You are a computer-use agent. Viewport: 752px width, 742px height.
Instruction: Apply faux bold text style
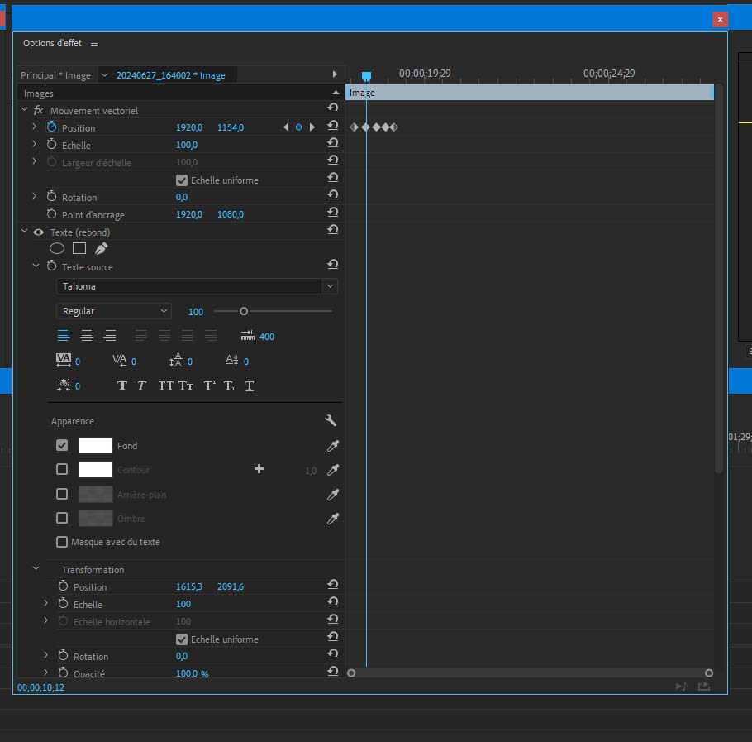coord(122,385)
